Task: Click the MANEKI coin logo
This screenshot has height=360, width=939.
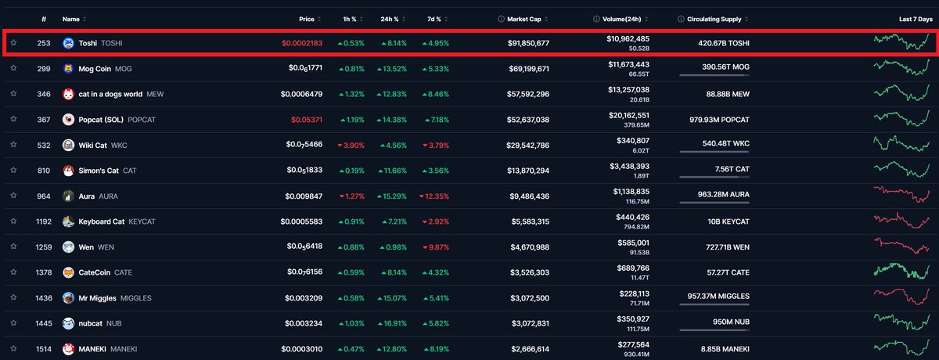Action: coord(68,349)
